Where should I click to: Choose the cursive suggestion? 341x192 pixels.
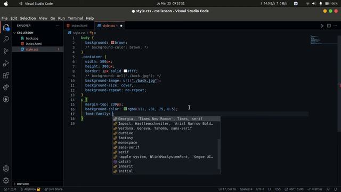pyautogui.click(x=166, y=133)
